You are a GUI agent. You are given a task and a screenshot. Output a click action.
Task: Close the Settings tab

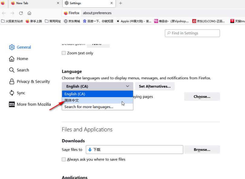111,3
